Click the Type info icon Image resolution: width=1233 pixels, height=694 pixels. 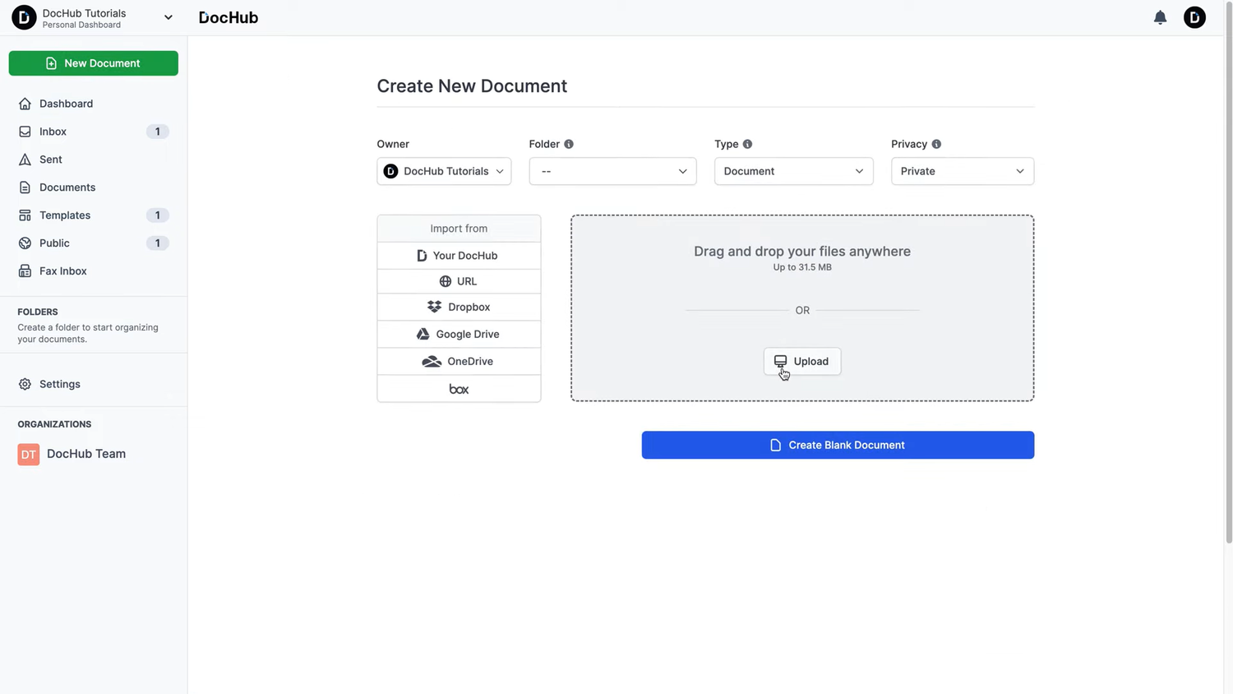747,144
